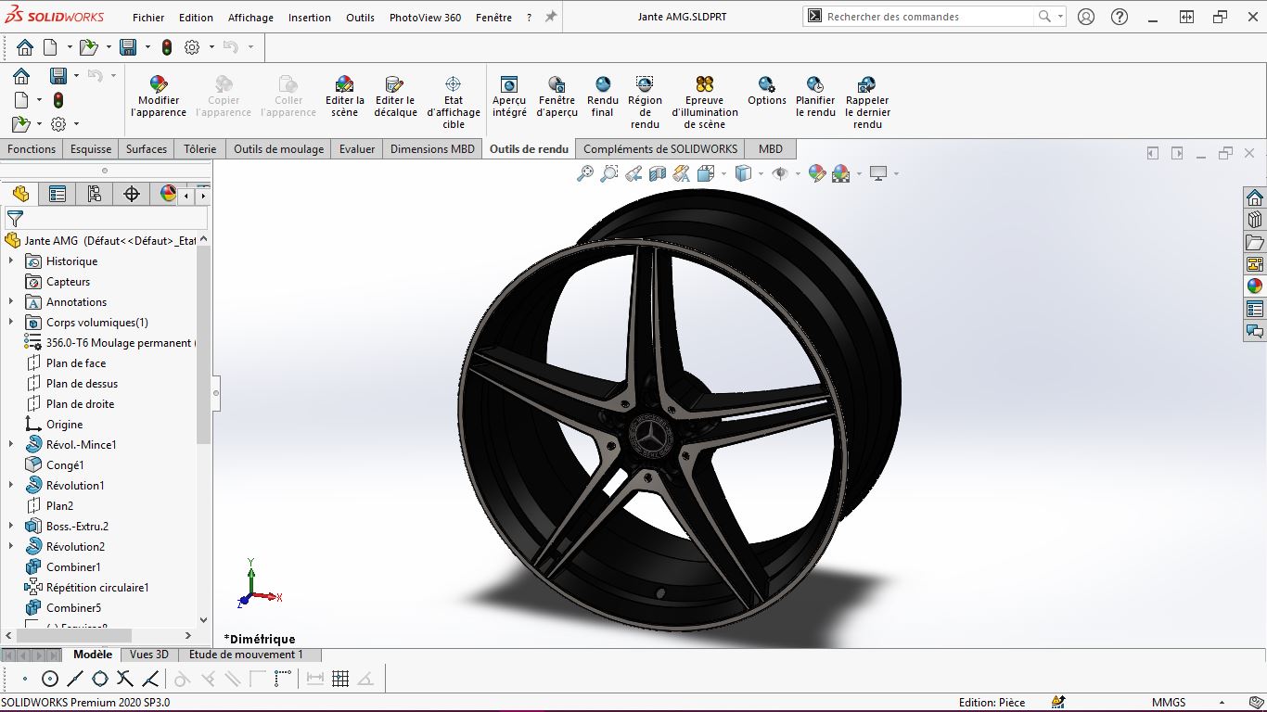
Task: Switch to Etude de mouvement 1 tab
Action: (246, 655)
